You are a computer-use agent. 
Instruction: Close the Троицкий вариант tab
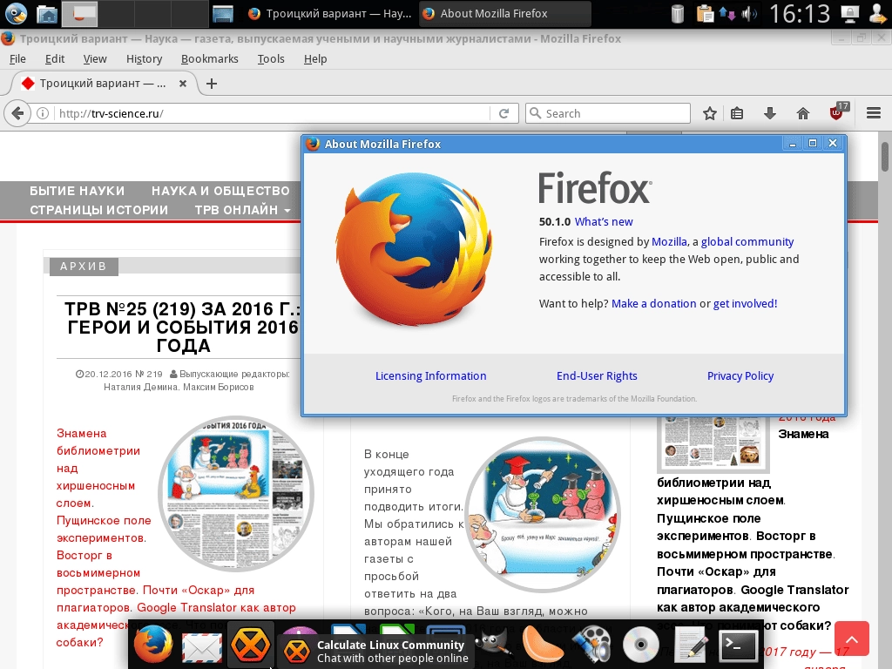point(183,84)
